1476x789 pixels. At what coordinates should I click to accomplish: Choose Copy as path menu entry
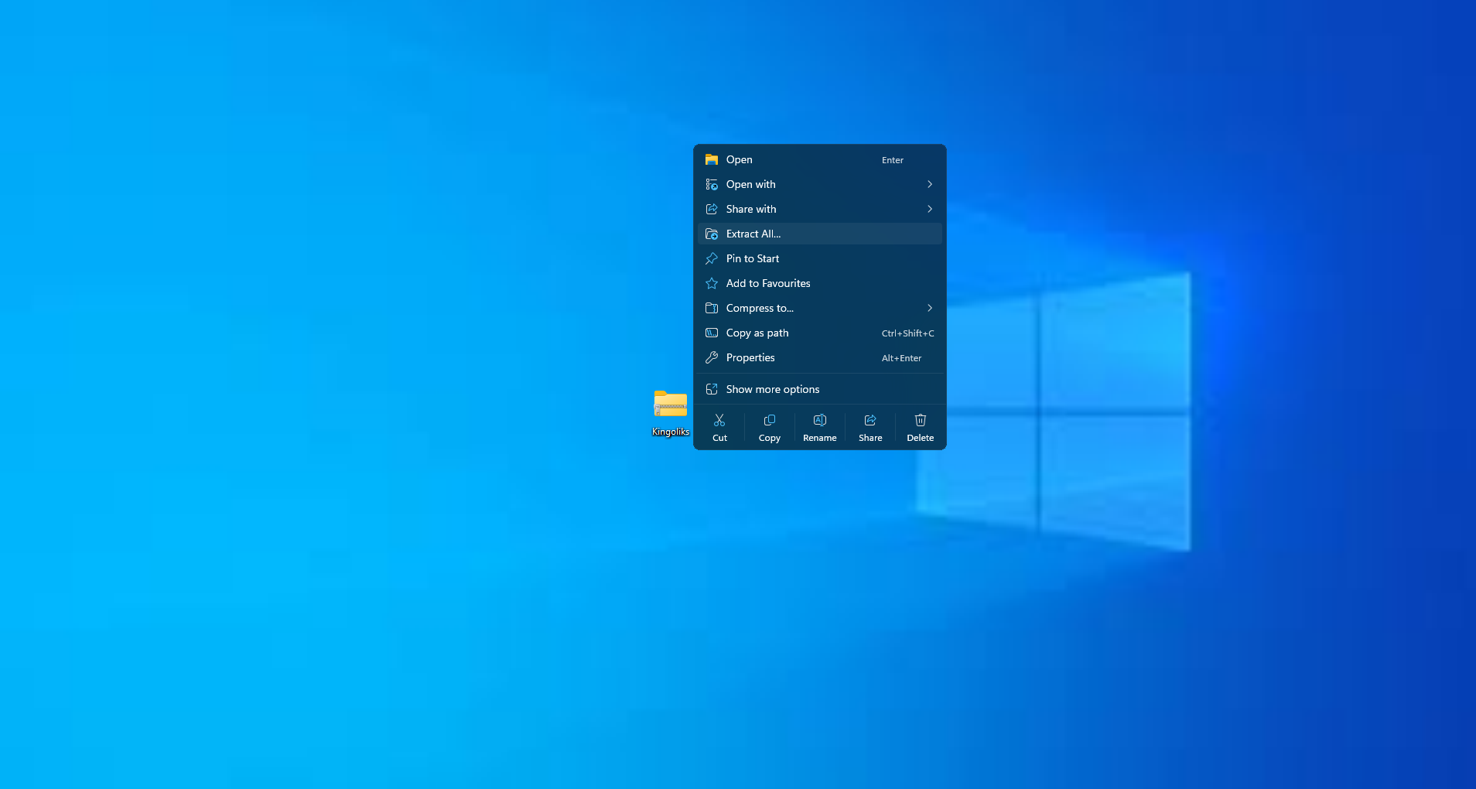(757, 333)
